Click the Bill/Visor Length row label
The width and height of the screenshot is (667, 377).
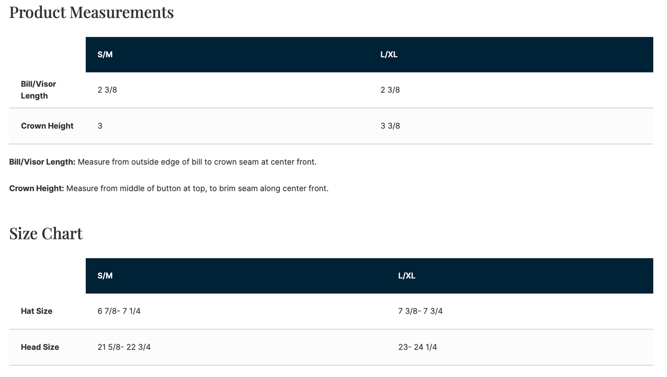[x=38, y=90]
